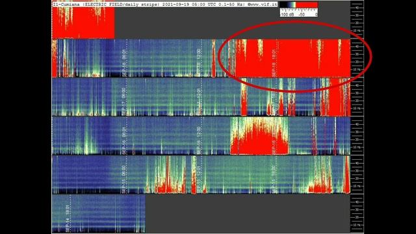Click the 40 axis label beside the top strip
The height and width of the screenshot is (234, 416).
[x=357, y=8]
